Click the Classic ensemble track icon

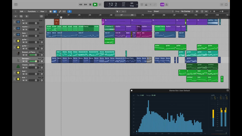tap(18, 66)
